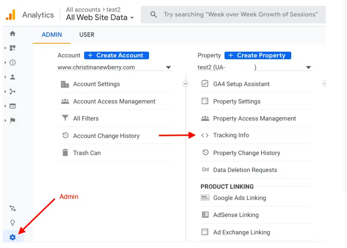Click the All Filters funnel icon
347x248 pixels.
(65, 118)
